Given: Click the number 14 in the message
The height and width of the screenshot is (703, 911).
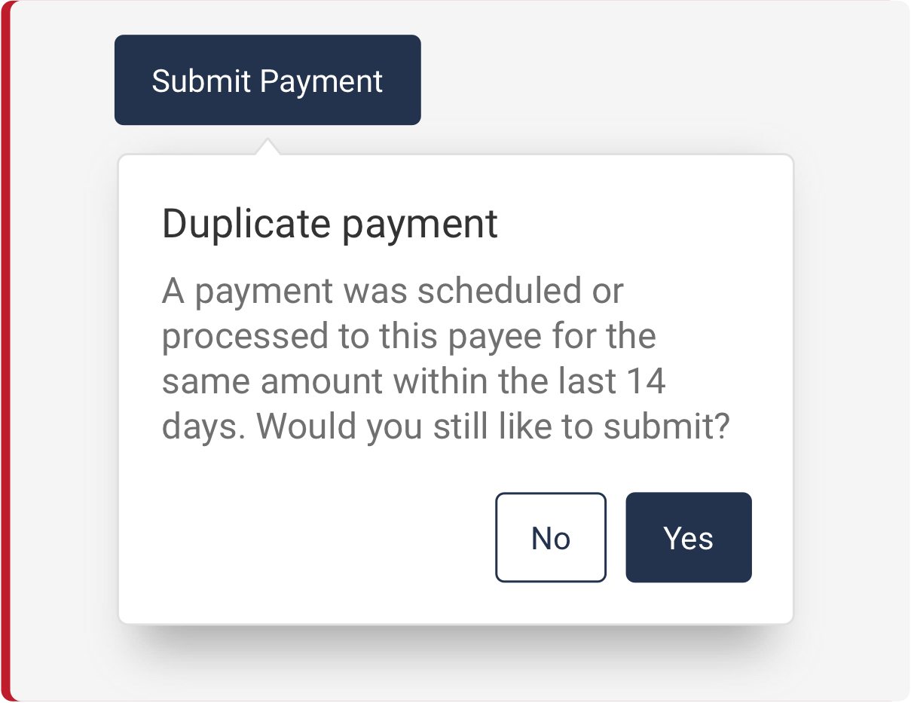Looking at the screenshot, I should click(x=647, y=381).
